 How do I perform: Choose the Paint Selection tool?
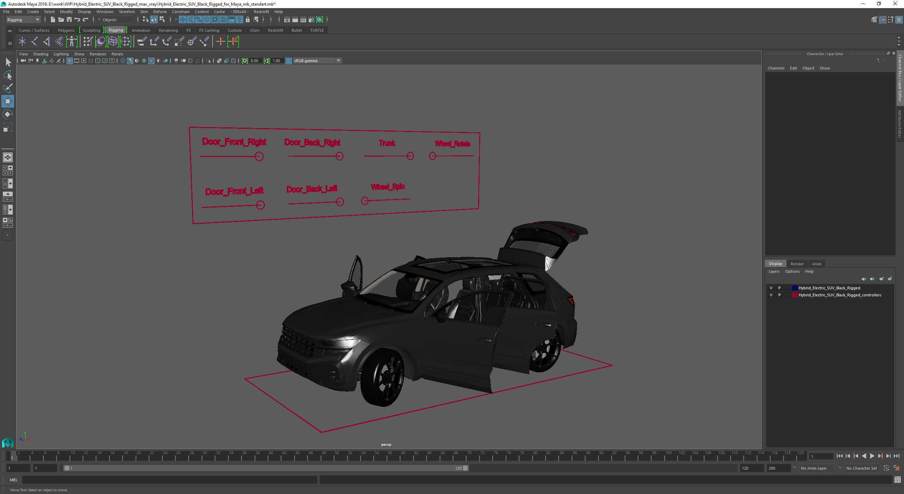(x=7, y=88)
